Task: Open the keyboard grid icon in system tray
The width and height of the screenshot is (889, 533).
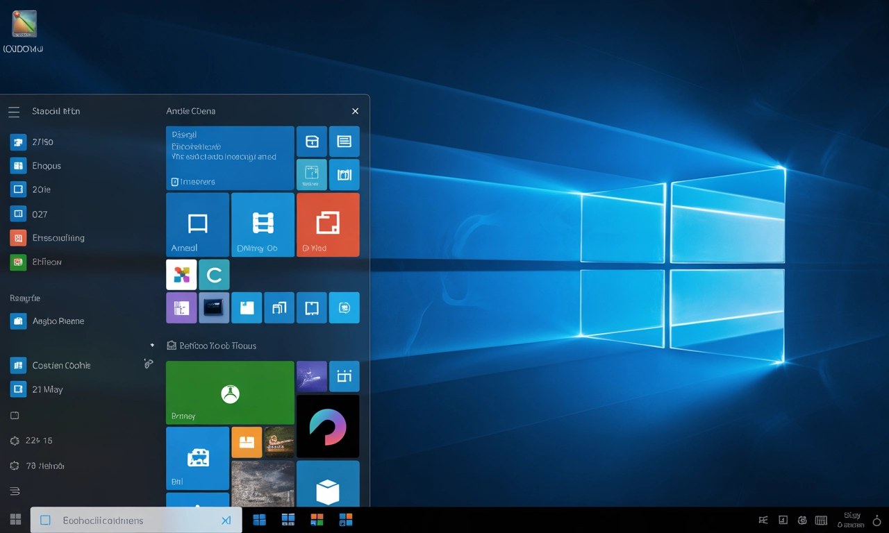Action: (x=821, y=521)
